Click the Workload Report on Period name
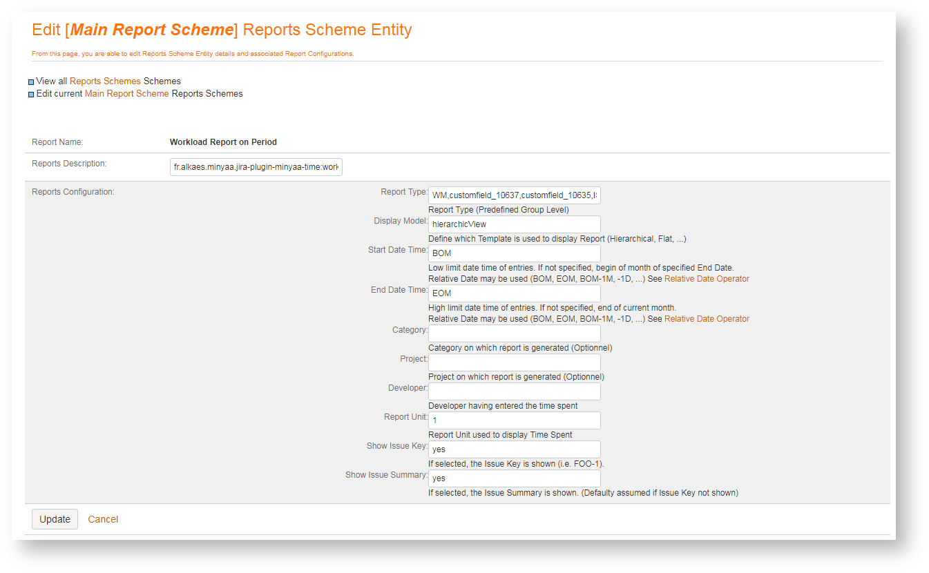The image size is (929, 573). pos(223,142)
